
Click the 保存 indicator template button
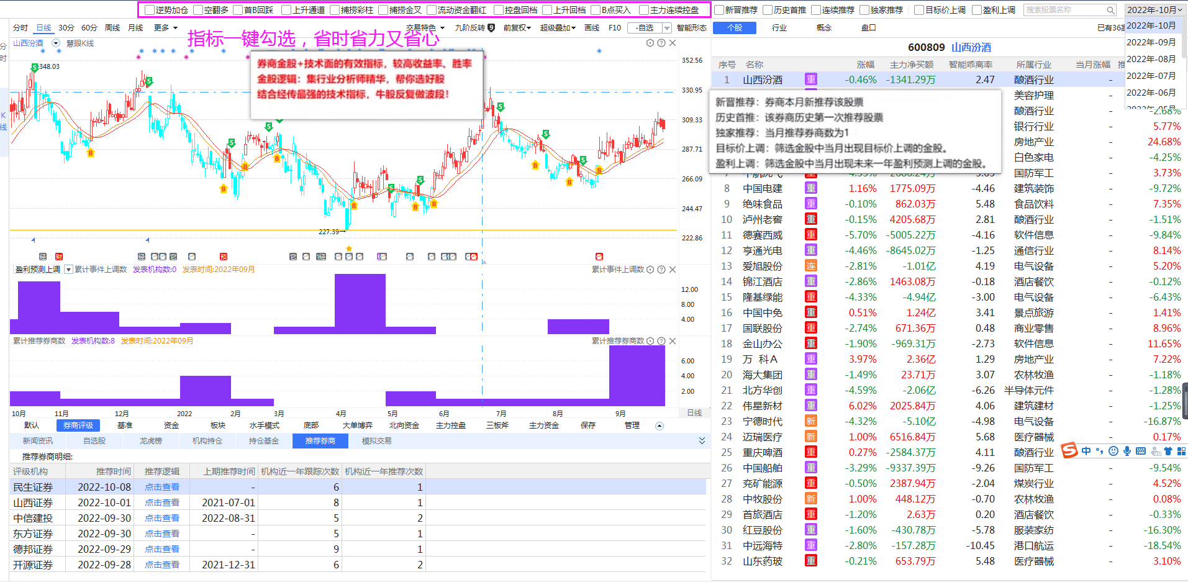[588, 425]
